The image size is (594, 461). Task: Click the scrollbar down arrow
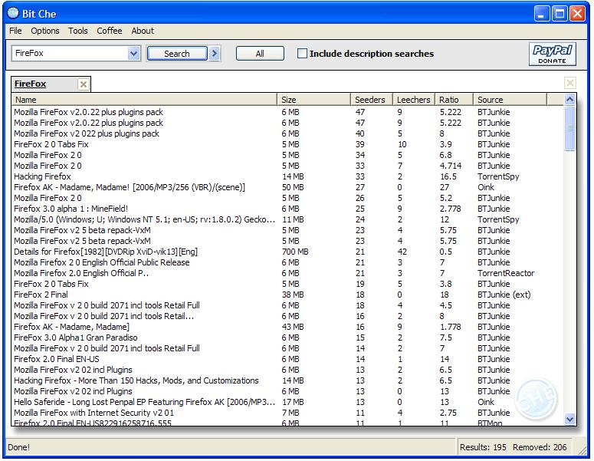(x=569, y=419)
